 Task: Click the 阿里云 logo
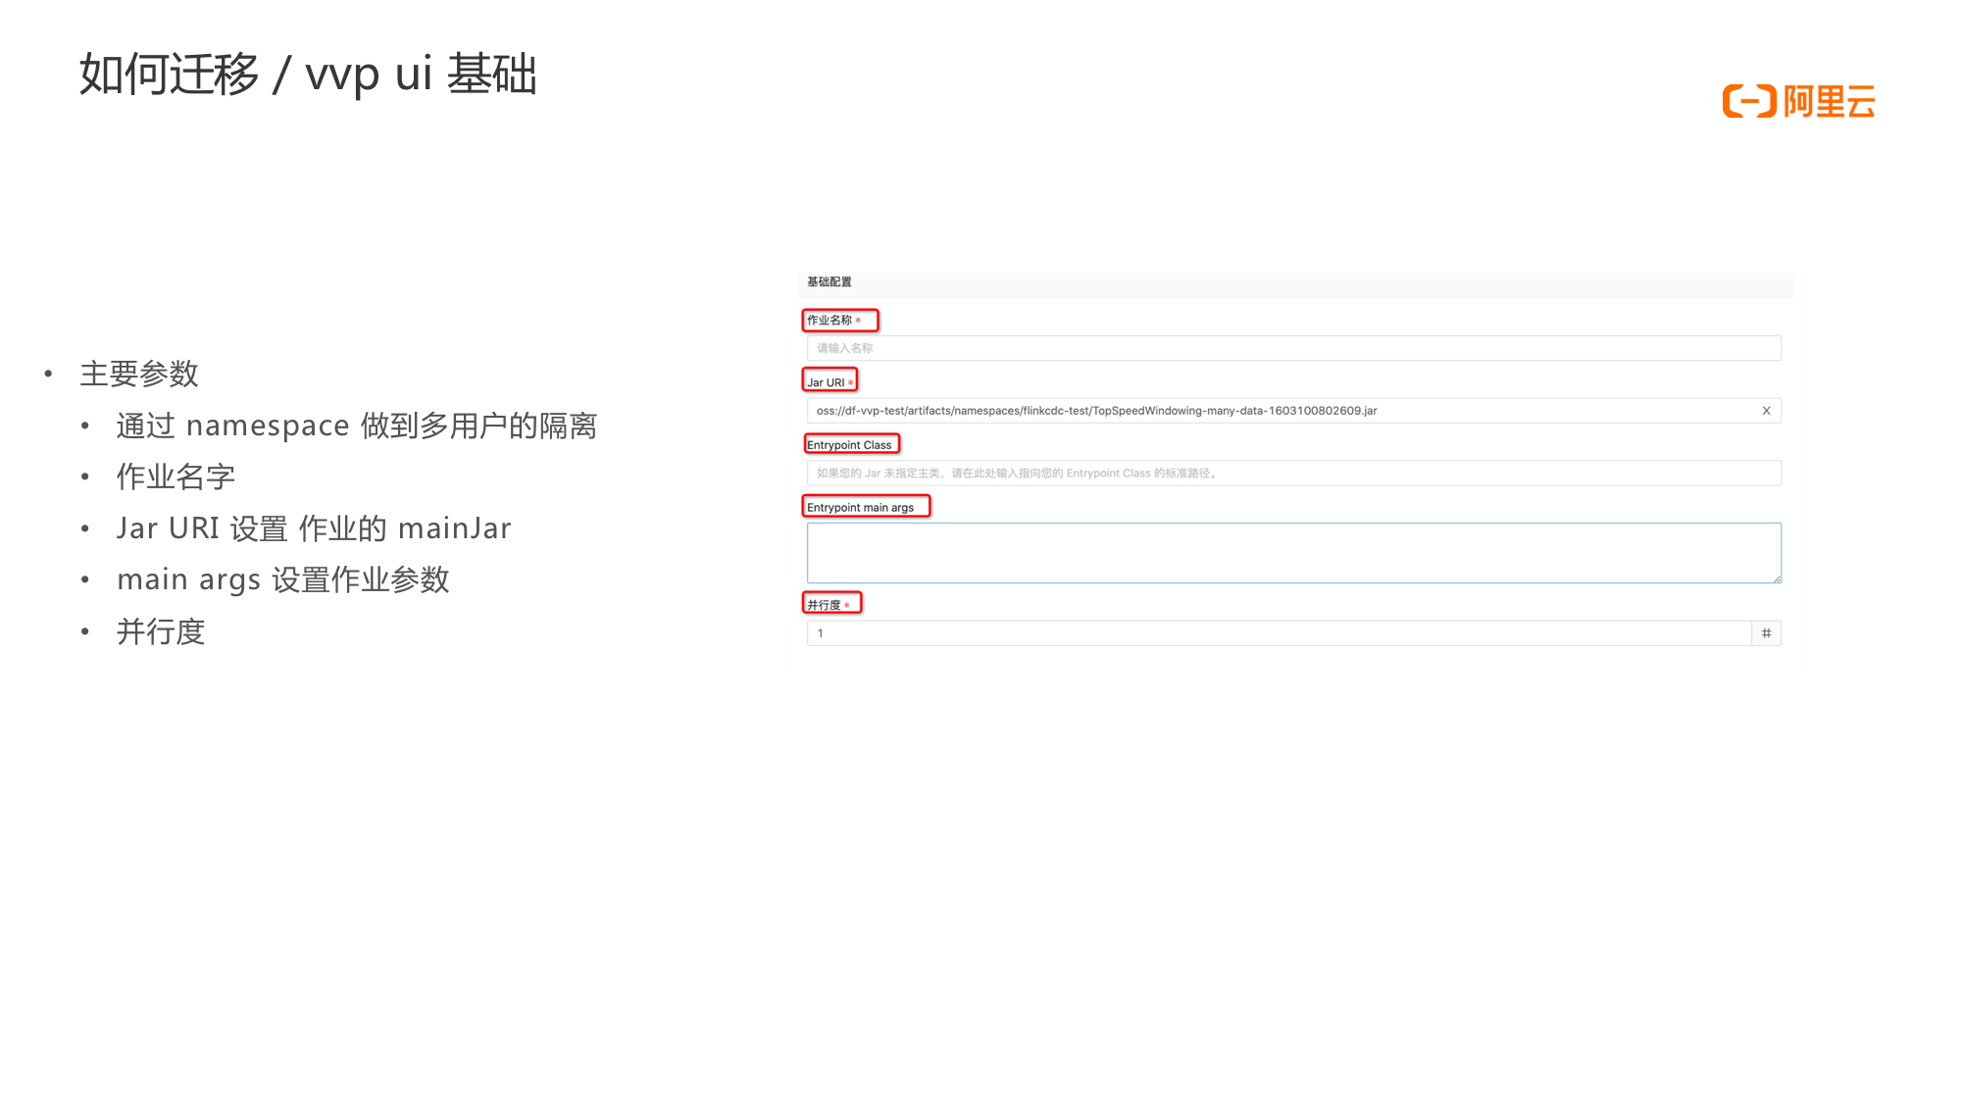pos(1798,101)
